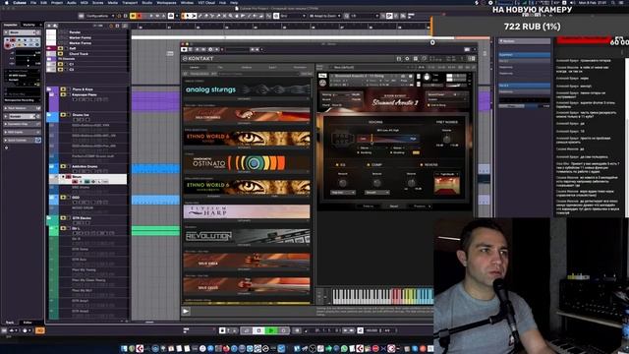Open the Configurations dropdown in toolbar
Image resolution: width=629 pixels, height=354 pixels.
pyautogui.click(x=100, y=16)
